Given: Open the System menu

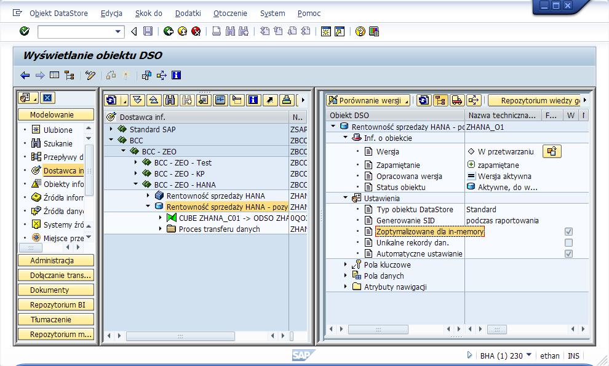Looking at the screenshot, I should [x=273, y=13].
